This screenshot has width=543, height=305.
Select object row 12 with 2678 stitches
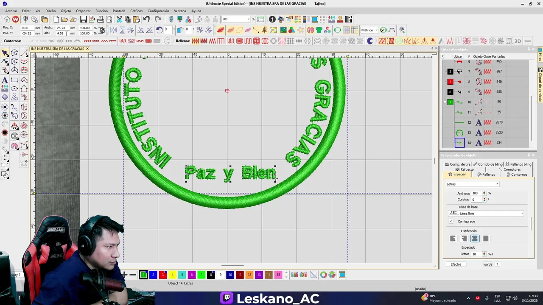[x=486, y=122]
